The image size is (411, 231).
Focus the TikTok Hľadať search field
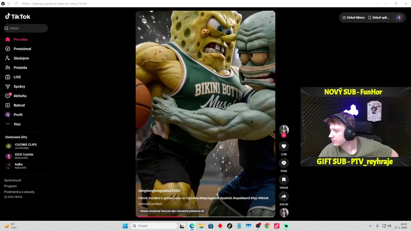(26, 28)
